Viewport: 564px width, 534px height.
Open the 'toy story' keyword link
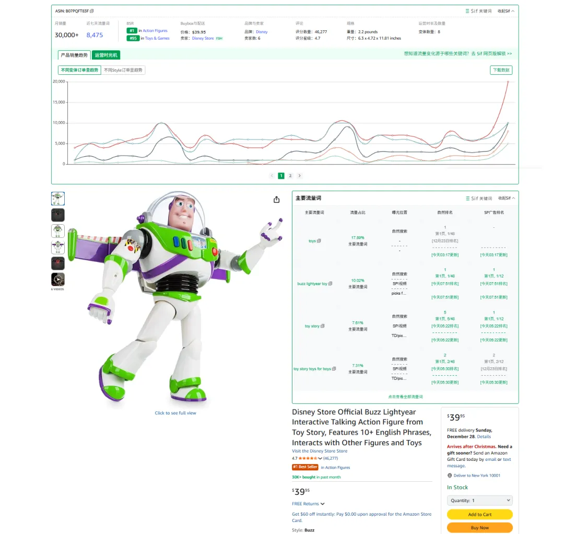312,327
